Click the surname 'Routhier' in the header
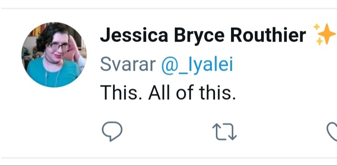Viewport: 337px width, 166px height. coord(268,35)
